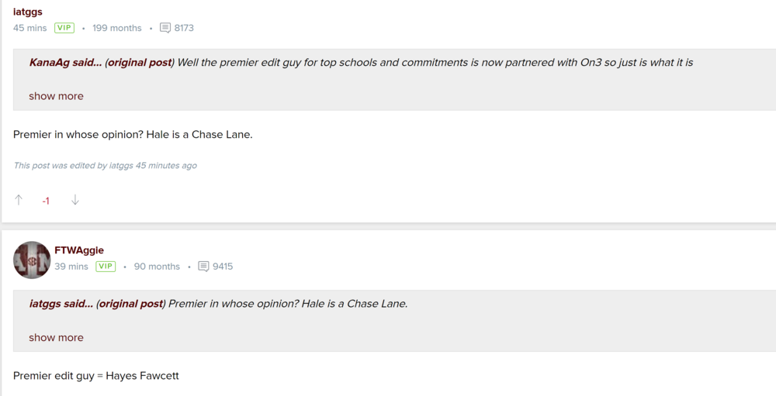Downvote the iatggs post

coord(74,200)
